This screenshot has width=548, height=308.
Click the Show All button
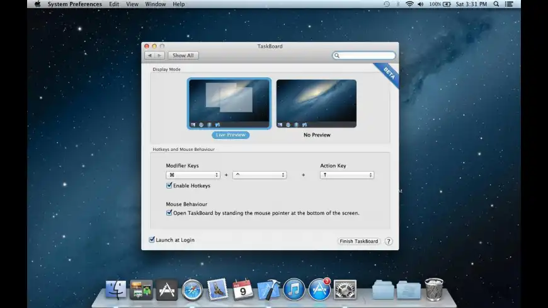pyautogui.click(x=183, y=55)
